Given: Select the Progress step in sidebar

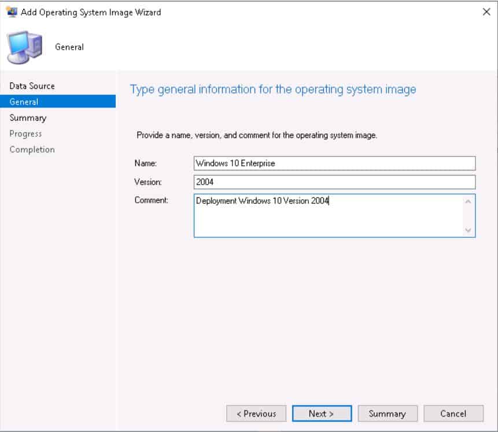Looking at the screenshot, I should point(25,133).
